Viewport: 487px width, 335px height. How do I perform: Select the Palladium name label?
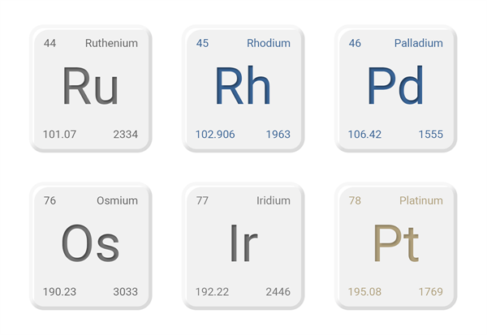click(x=419, y=43)
